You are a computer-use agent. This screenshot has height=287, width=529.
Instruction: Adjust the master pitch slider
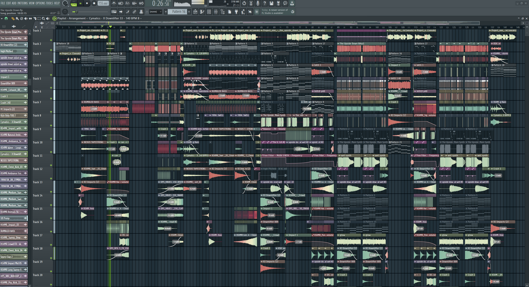coord(77,11)
